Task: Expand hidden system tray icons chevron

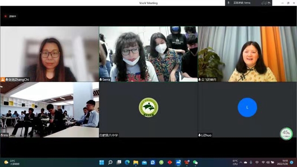Action: [241, 162]
